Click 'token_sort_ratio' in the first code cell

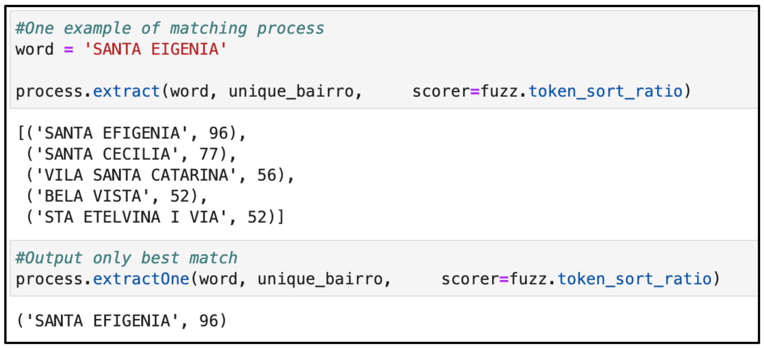click(605, 91)
